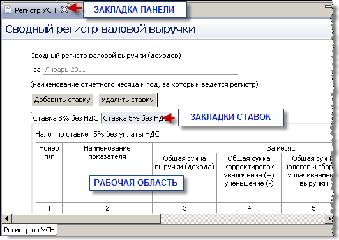Click the horizontal scrollbar left arrow
This screenshot has width=339, height=240.
point(6,218)
